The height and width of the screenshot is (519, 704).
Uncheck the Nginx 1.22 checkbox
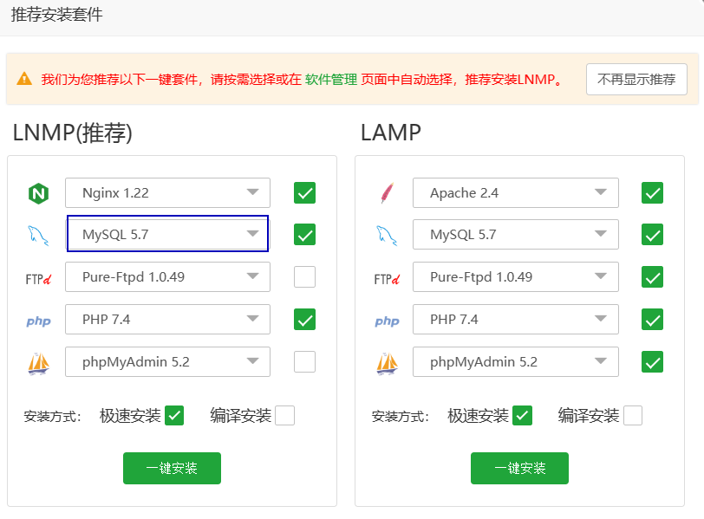click(304, 192)
